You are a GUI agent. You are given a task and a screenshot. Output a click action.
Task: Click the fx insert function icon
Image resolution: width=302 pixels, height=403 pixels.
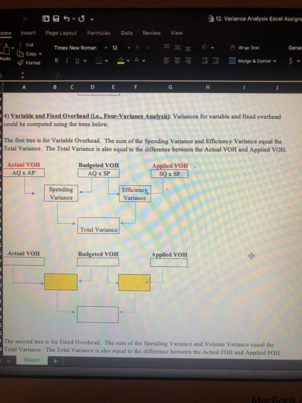coord(59,75)
